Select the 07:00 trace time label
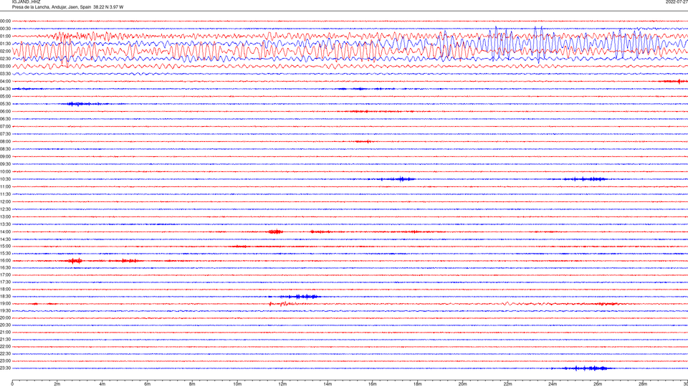The height and width of the screenshot is (387, 688). (x=5, y=126)
